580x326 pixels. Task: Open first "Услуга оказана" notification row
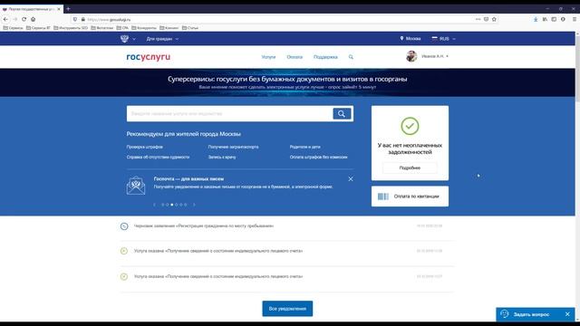287,251
